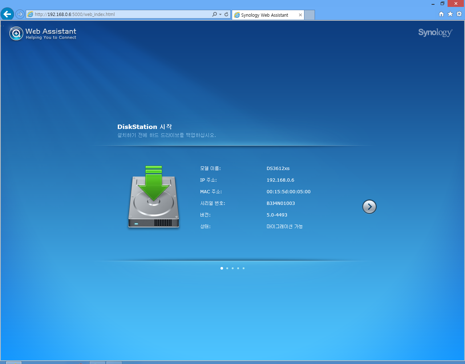465x364 pixels.
Task: Select the first highlighted pagination dot
Action: pos(222,268)
